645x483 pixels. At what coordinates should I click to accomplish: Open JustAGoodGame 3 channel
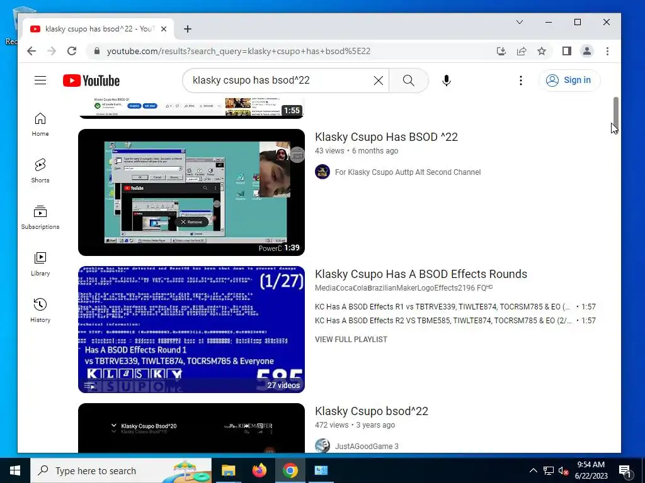point(367,446)
